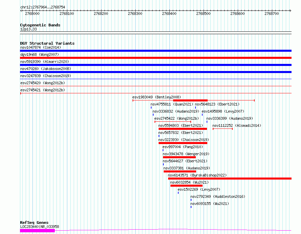The image size is (301, 234).
Task: Select the nsv1047874 blue bar
Action: (x=156, y=51)
